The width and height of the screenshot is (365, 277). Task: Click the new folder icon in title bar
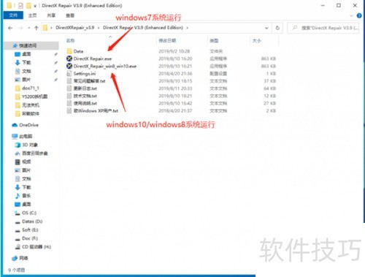28,5
